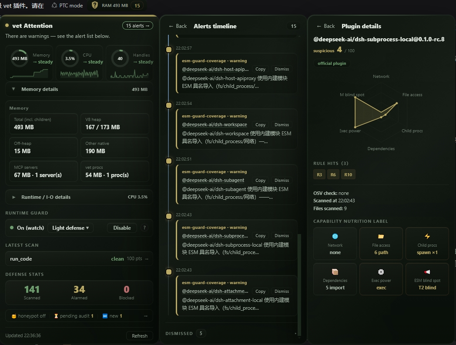Image resolution: width=456 pixels, height=345 pixels.
Task: Dismiss the dsh-subagent alert
Action: [x=282, y=181]
